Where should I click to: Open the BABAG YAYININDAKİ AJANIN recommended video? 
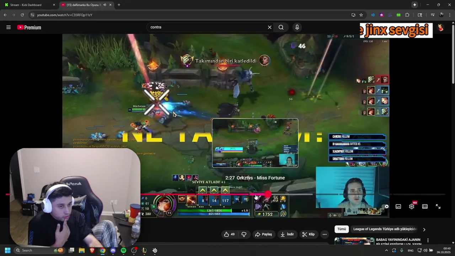point(398,242)
